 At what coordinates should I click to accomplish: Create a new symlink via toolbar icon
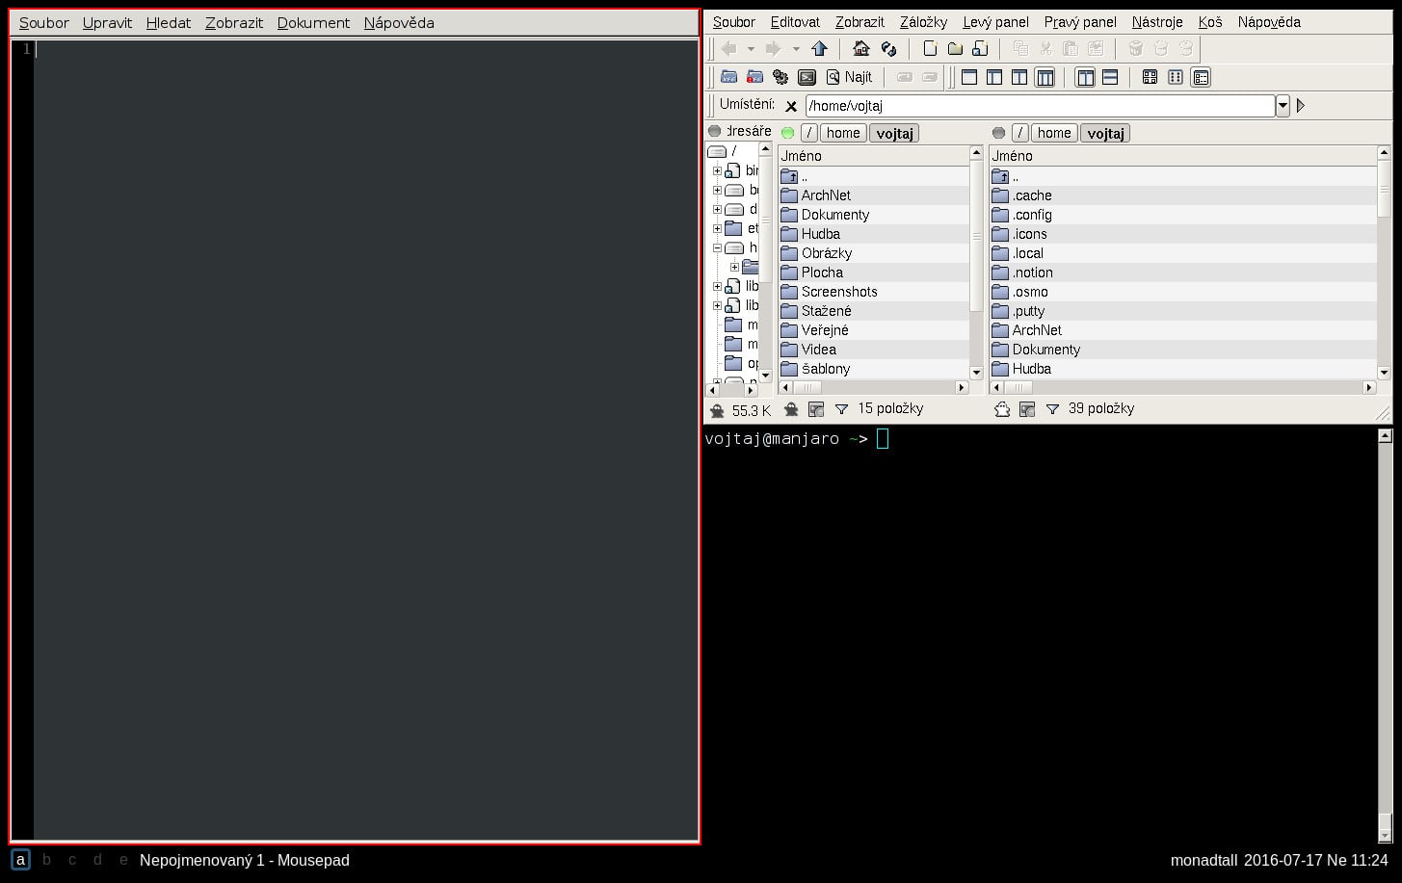point(980,49)
